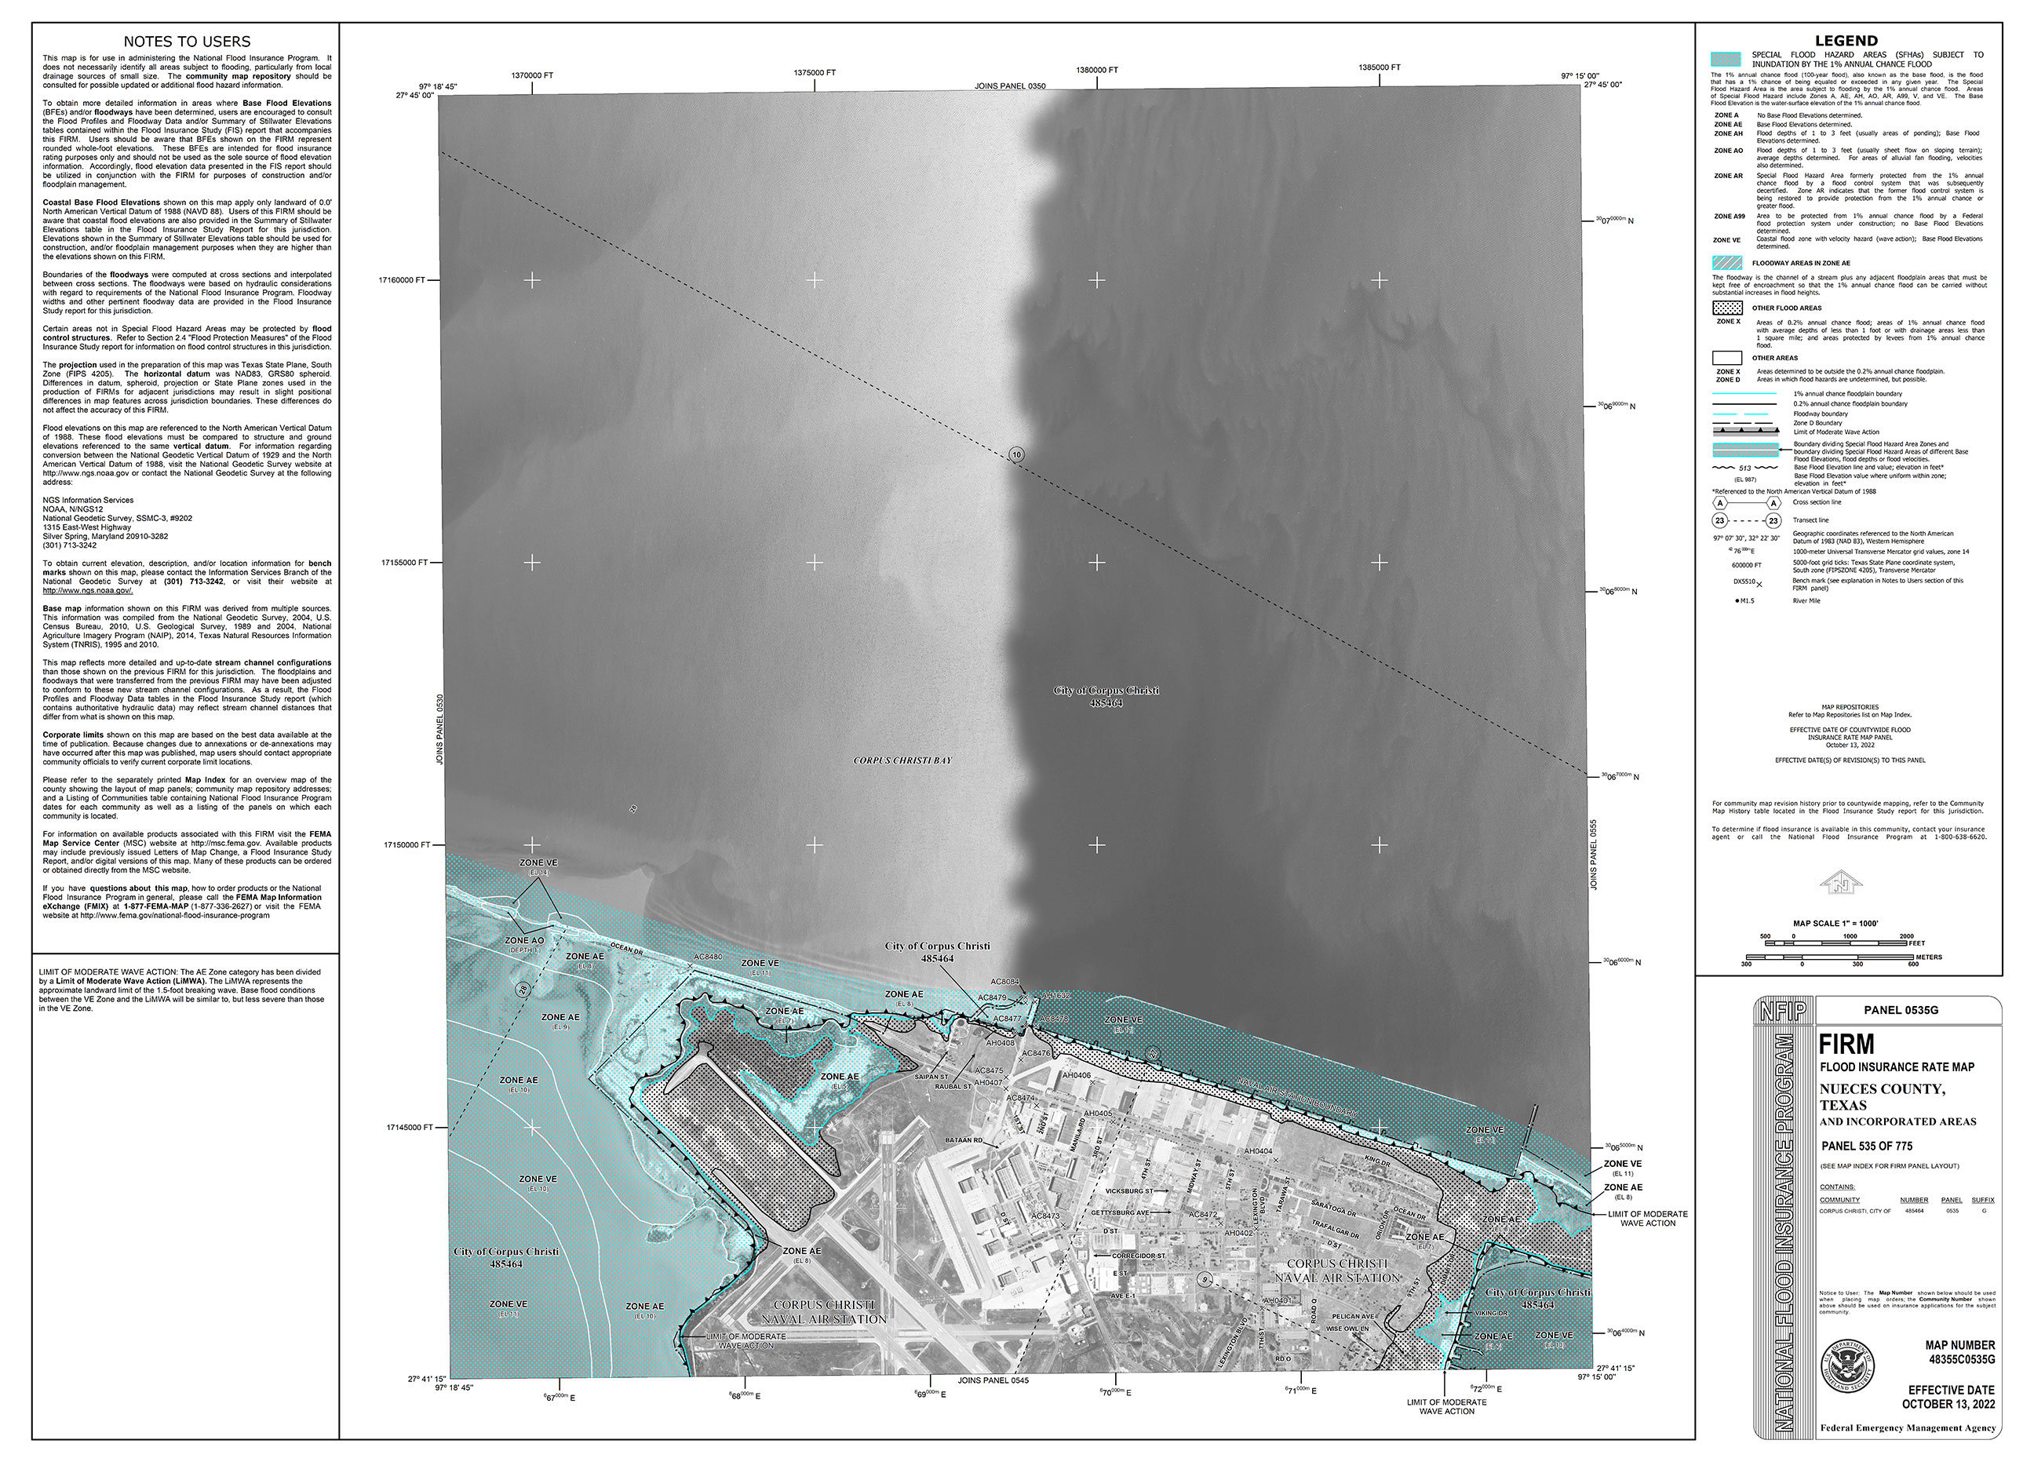This screenshot has height=1462, width=2034.
Task: Click the Floodway Areas in Zone AE hatched swatch
Action: tap(1726, 263)
